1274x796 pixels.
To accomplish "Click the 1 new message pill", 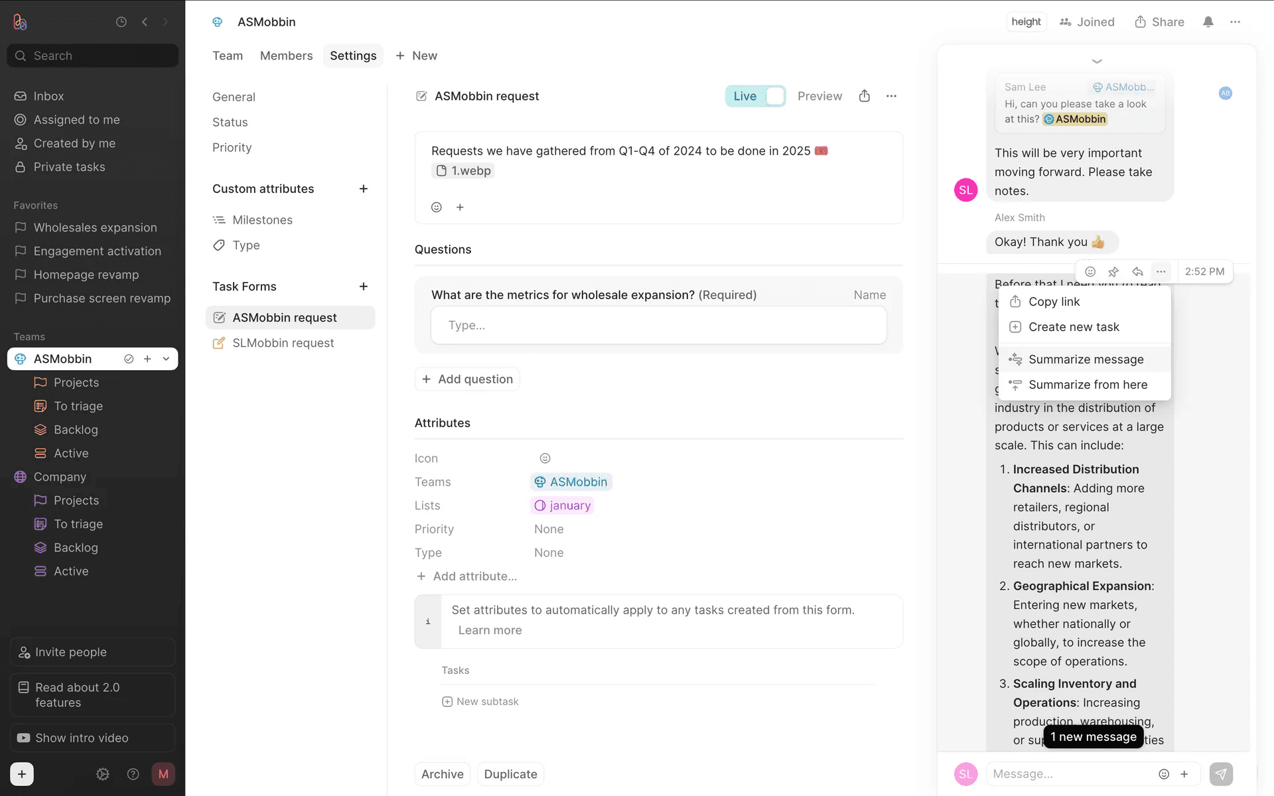I will coord(1093,737).
